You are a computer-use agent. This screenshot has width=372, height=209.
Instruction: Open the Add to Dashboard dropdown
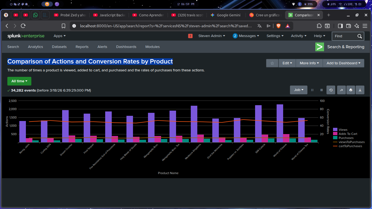tap(343, 63)
